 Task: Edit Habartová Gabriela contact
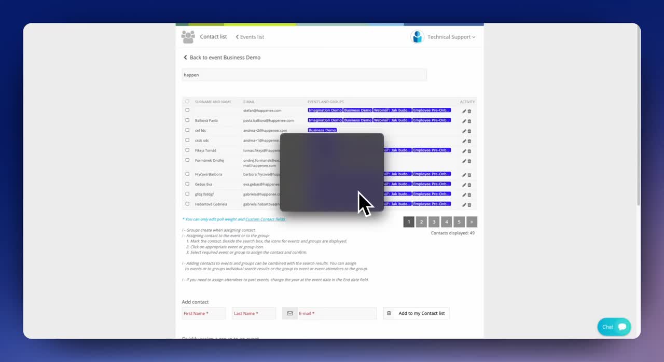point(464,205)
